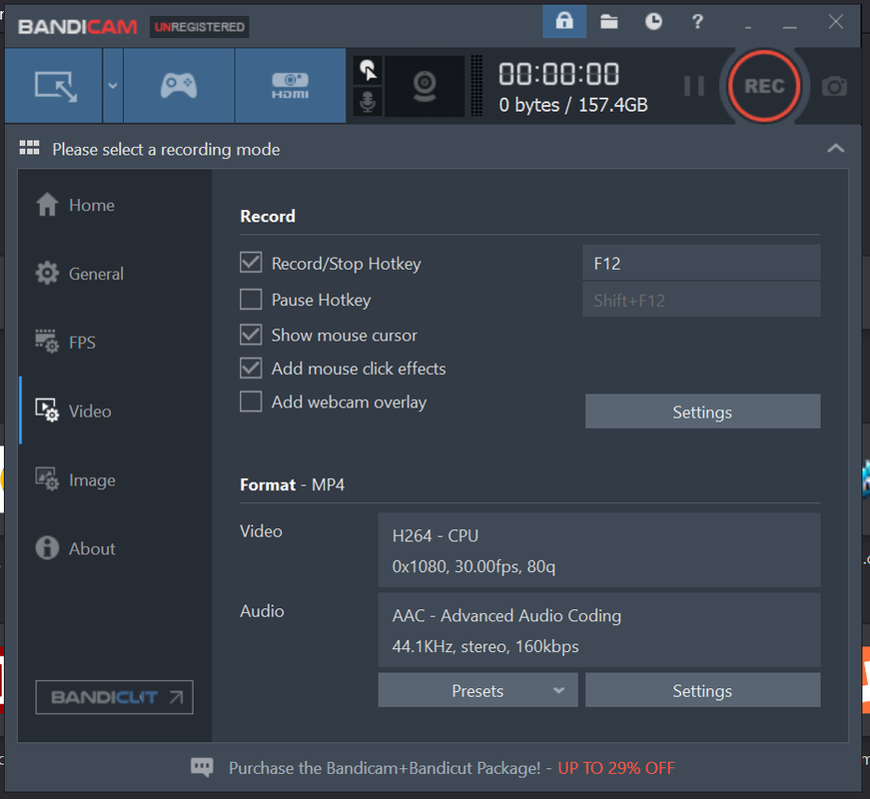Click the promotion speech bubble icon
The image size is (870, 799).
click(x=202, y=767)
